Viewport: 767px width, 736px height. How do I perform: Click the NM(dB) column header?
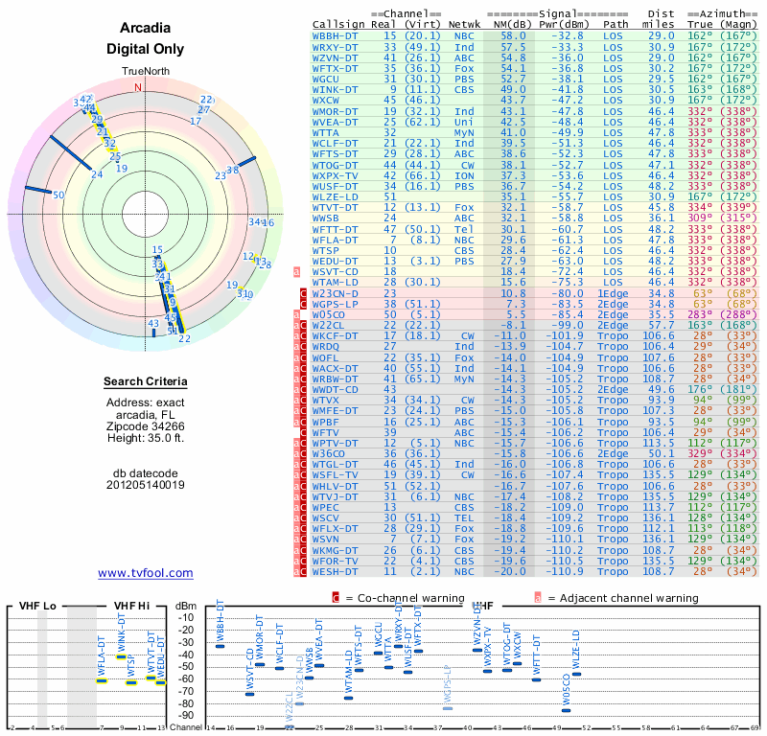coord(510,25)
